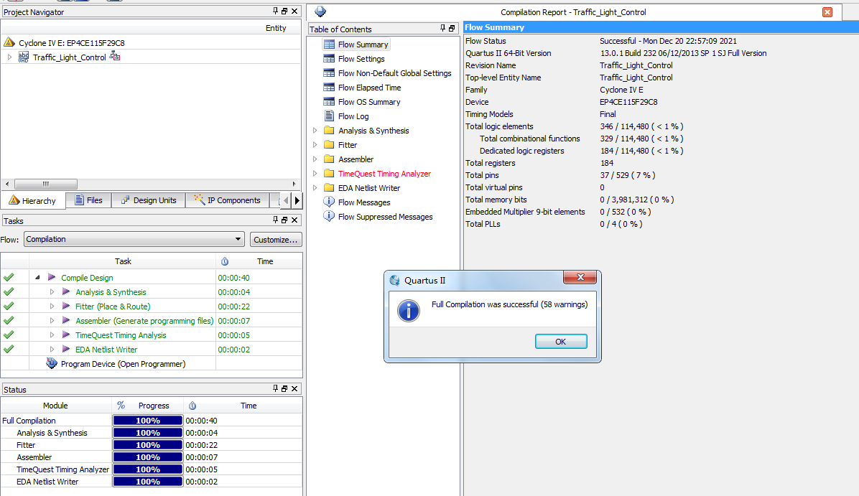
Task: Click the Flow Log document icon
Action: point(329,116)
